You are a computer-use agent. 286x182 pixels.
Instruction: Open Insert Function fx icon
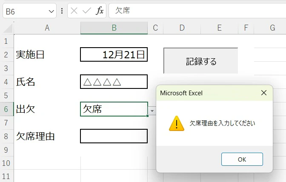[x=100, y=11]
